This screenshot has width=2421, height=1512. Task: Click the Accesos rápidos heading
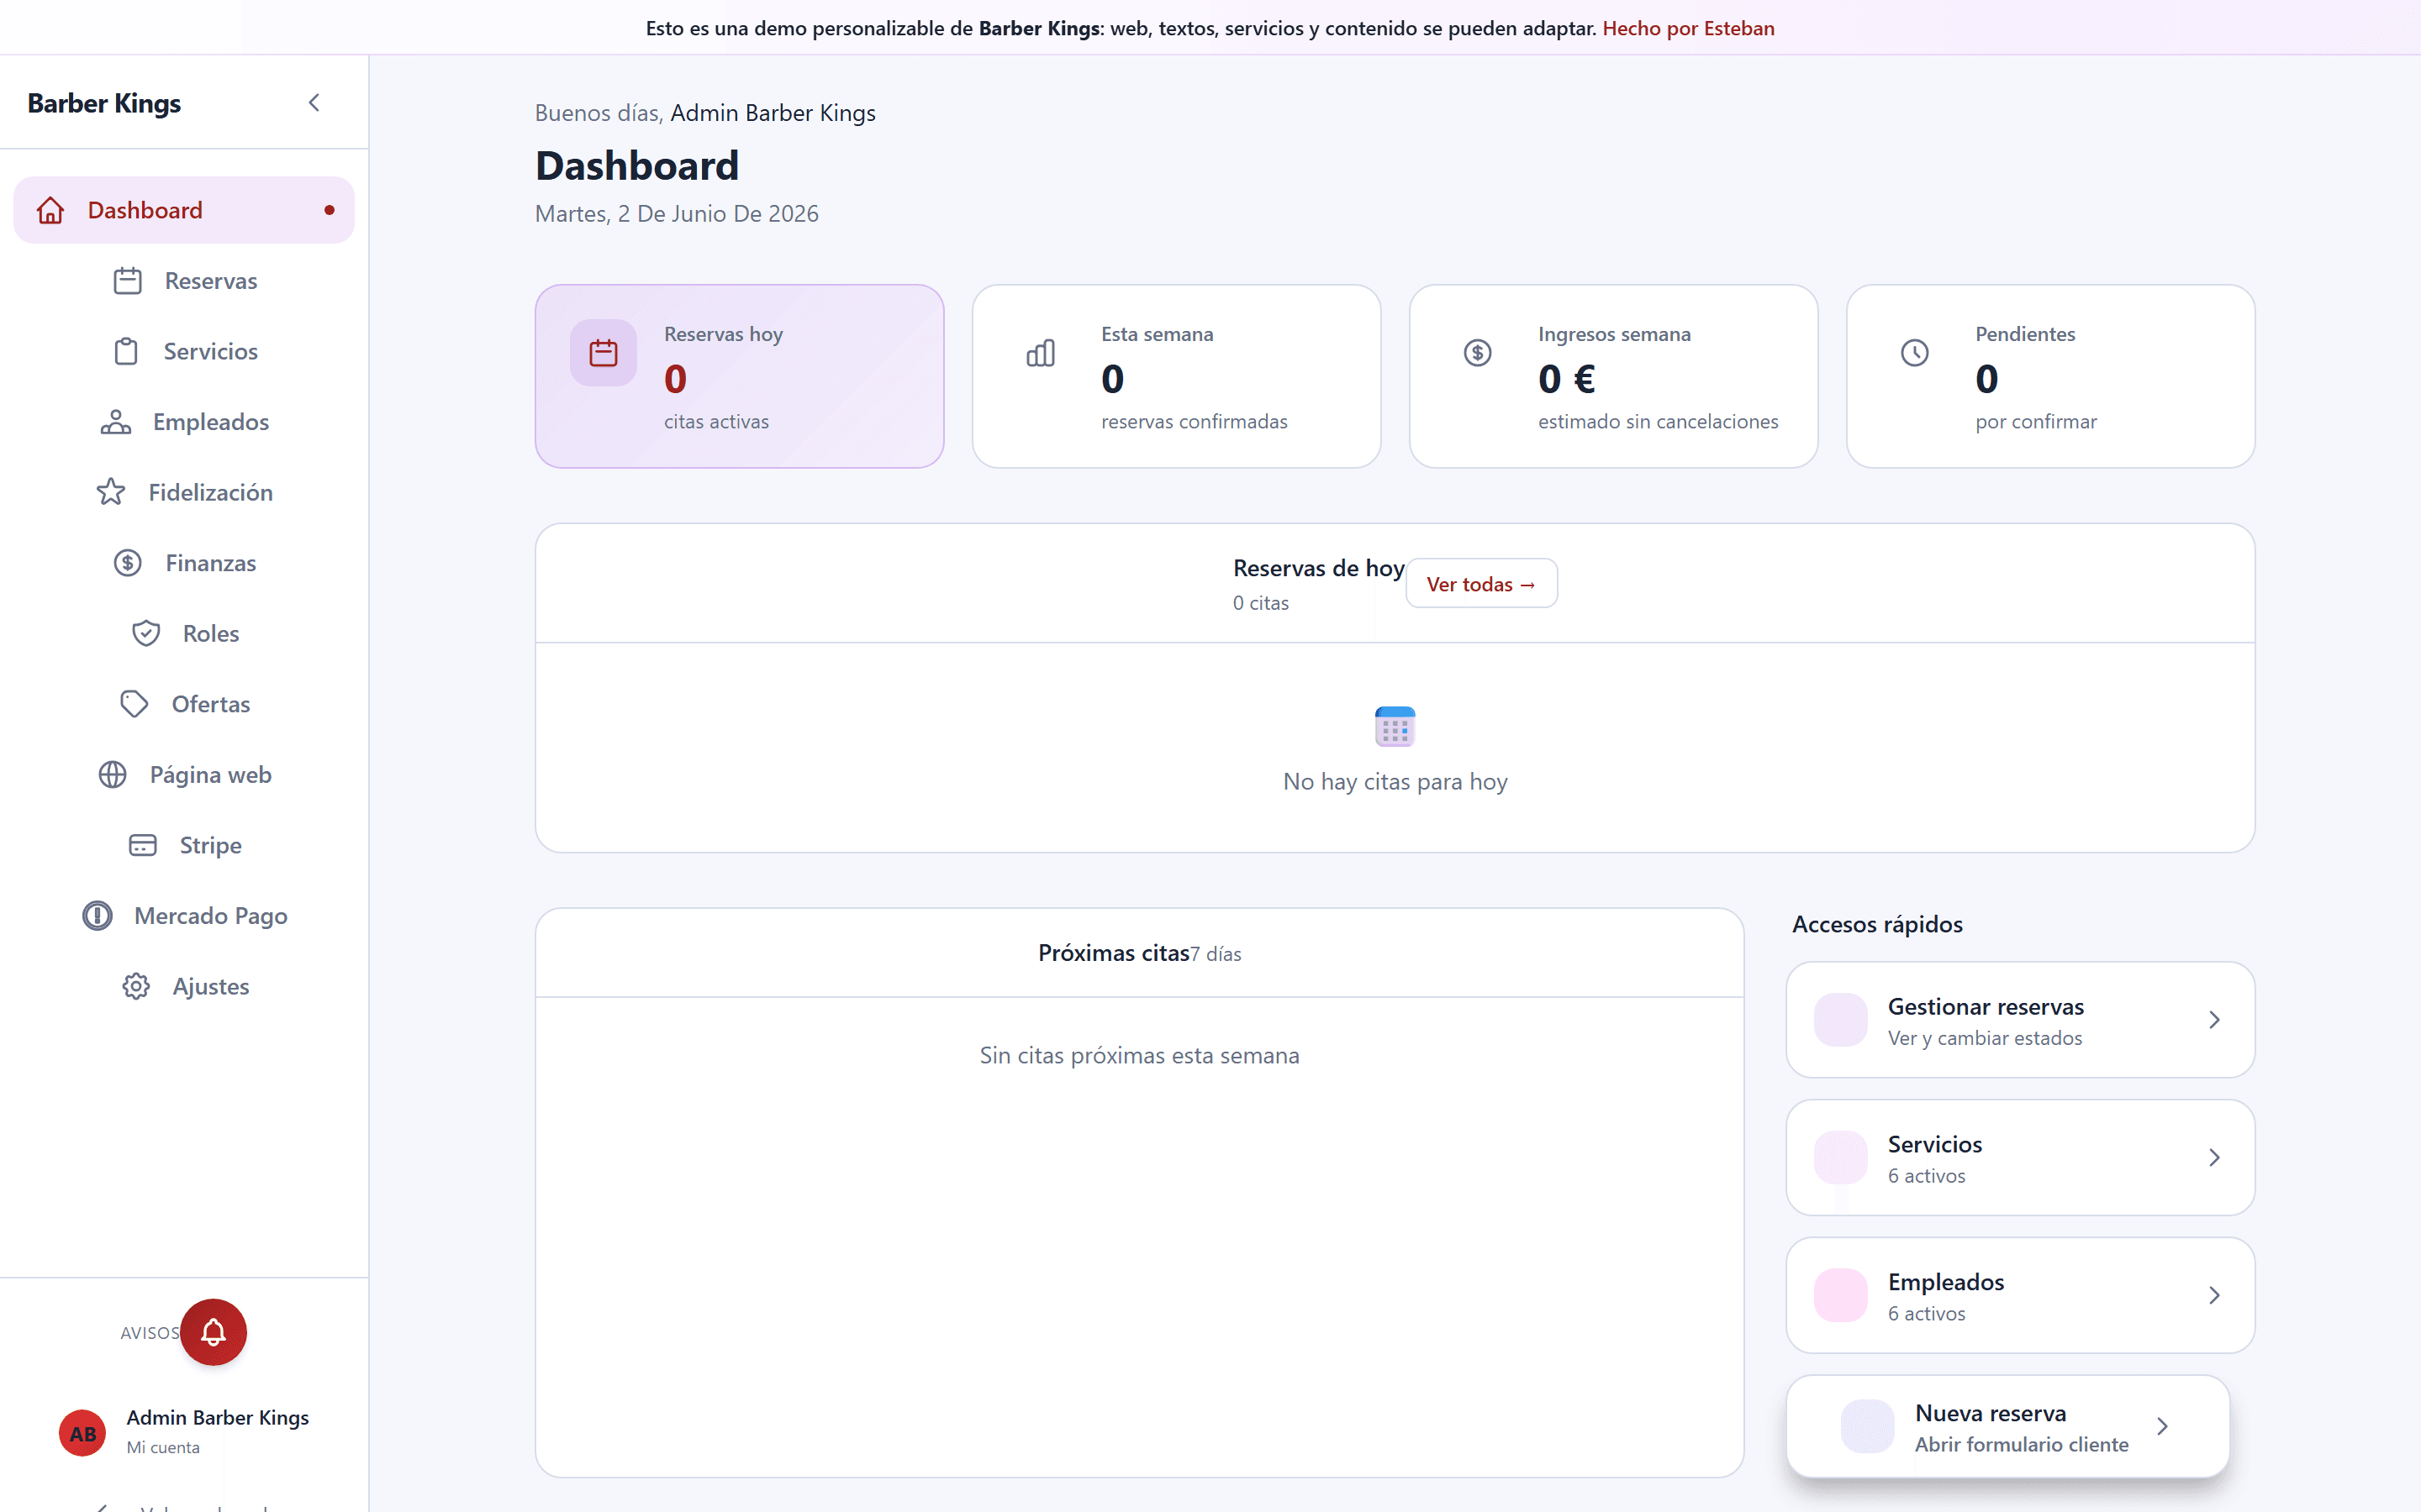click(1878, 924)
